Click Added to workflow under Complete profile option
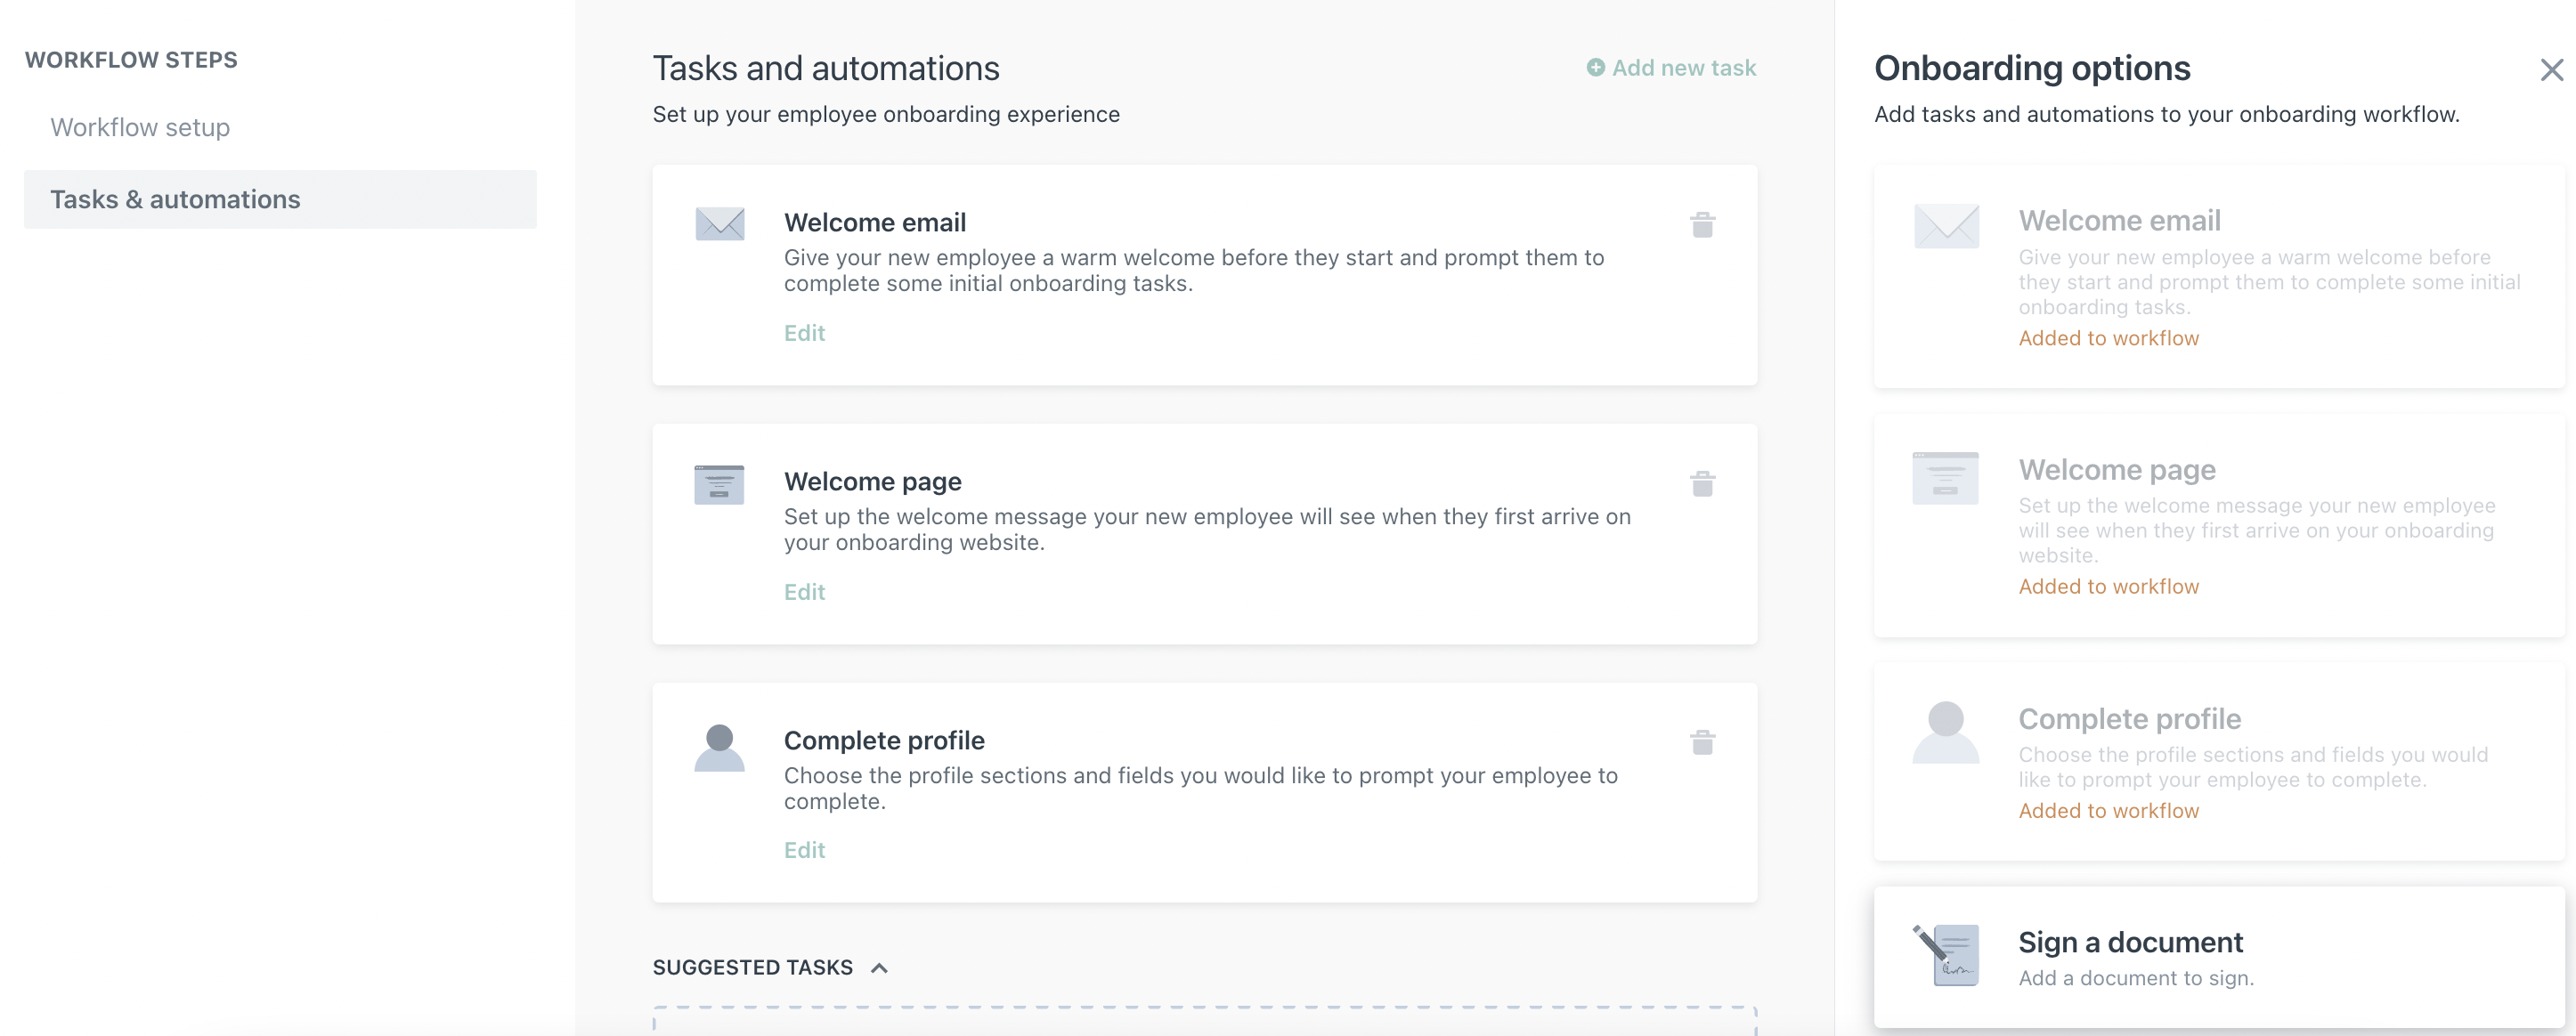Image resolution: width=2576 pixels, height=1036 pixels. pyautogui.click(x=2108, y=810)
